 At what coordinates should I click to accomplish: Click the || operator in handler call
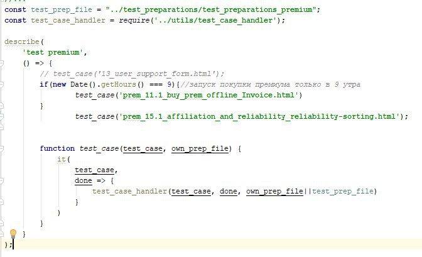coord(308,191)
